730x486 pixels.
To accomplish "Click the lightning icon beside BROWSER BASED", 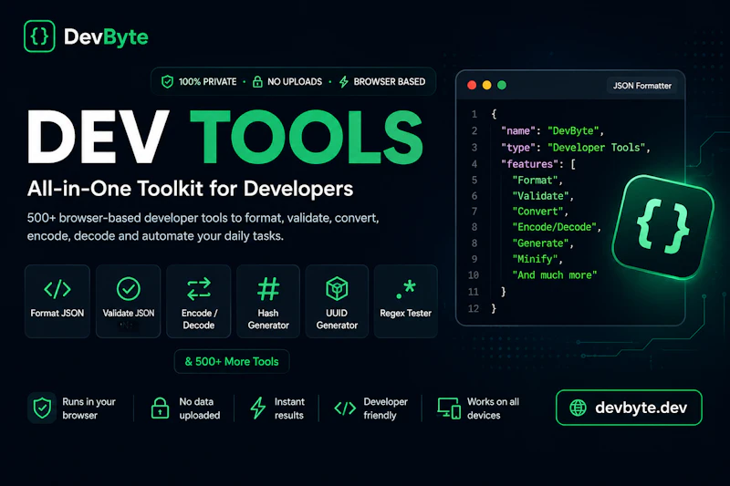I will [x=344, y=82].
